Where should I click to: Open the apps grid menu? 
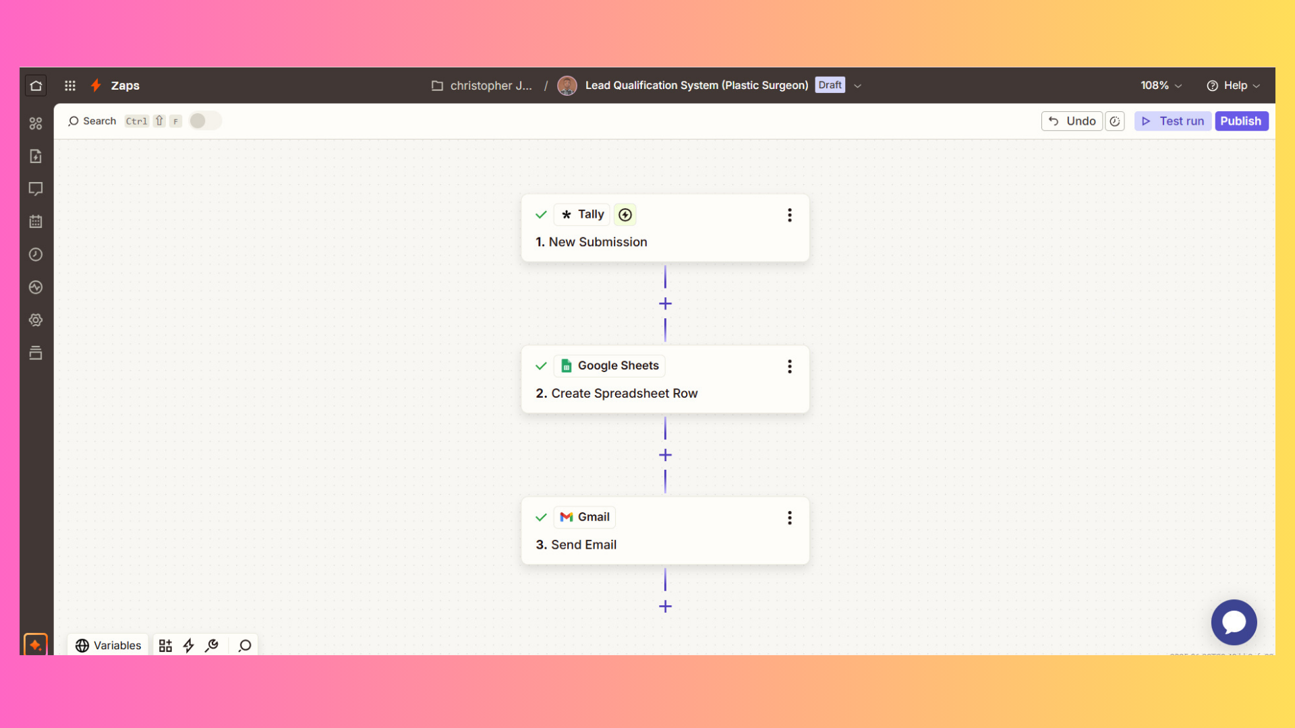tap(69, 86)
